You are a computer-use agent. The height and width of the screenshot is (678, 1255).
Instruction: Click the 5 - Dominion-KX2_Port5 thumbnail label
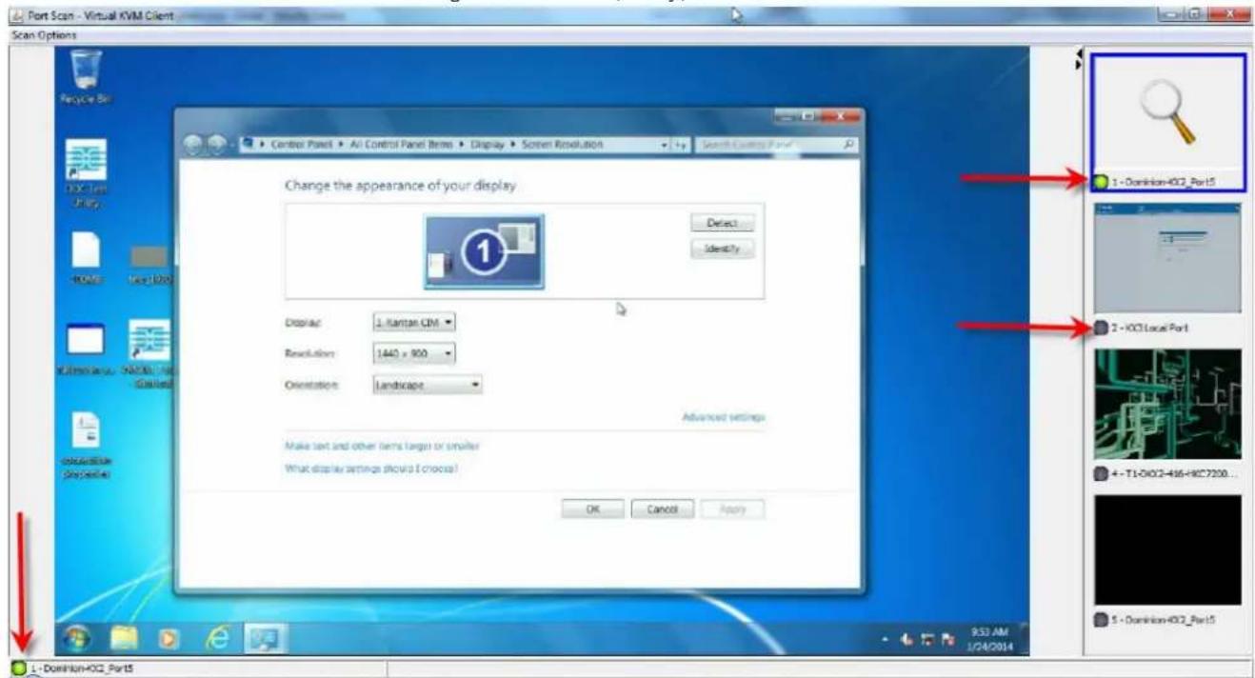[x=1165, y=621]
